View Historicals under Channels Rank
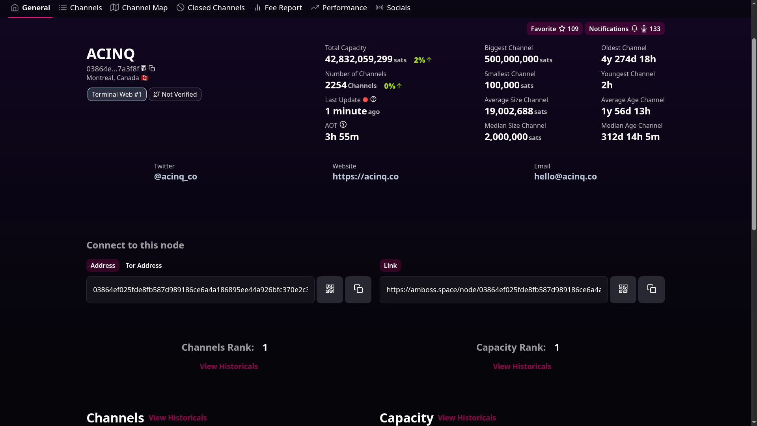The height and width of the screenshot is (426, 757). tap(229, 366)
